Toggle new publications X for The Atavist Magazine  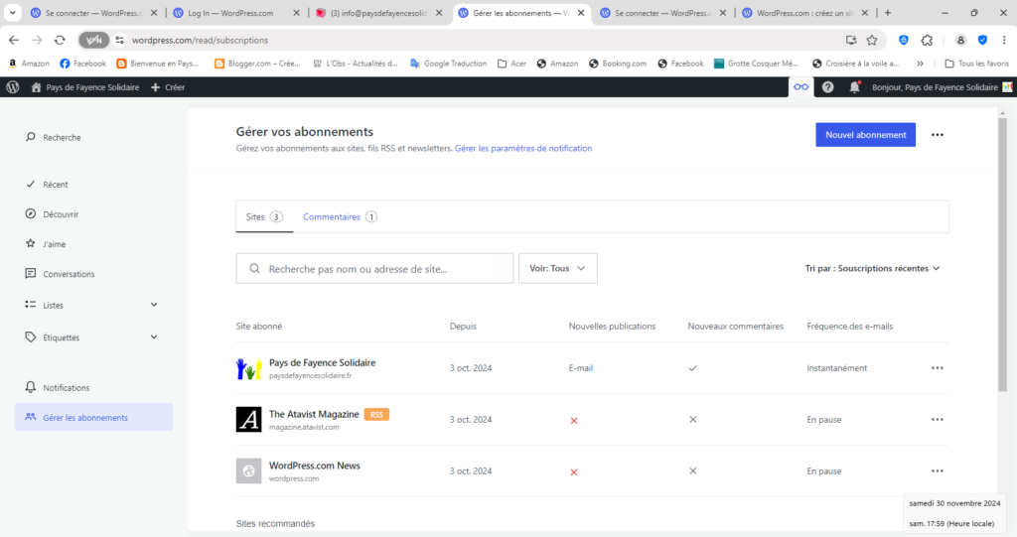[574, 420]
